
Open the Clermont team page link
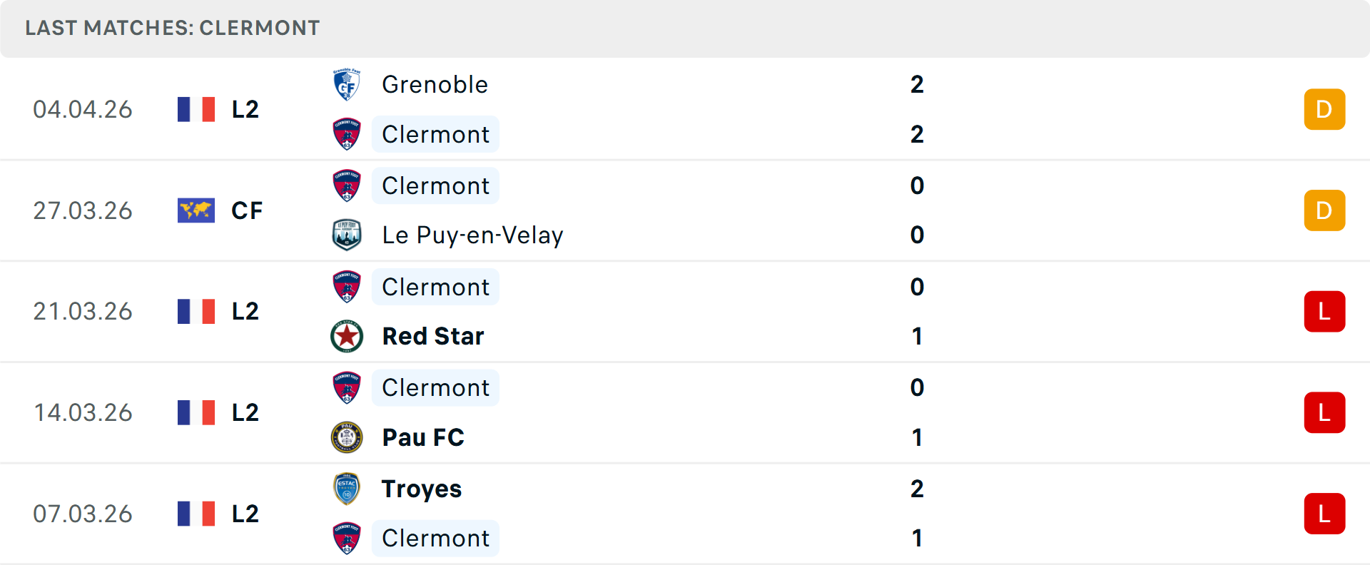435,134
